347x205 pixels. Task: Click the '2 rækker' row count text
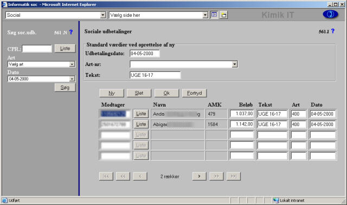point(170,176)
